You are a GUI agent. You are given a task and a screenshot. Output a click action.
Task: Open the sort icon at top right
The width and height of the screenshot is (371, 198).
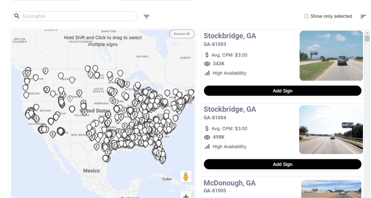point(363,17)
